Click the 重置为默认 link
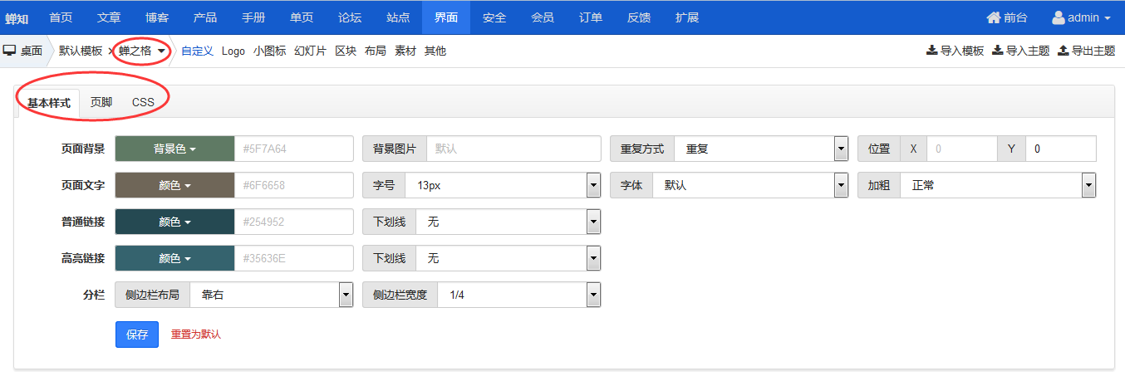The height and width of the screenshot is (376, 1125). tap(196, 334)
